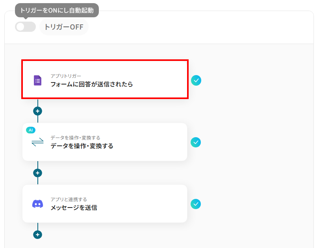Click the アプリと連携する label
The image size is (319, 248).
coord(69,199)
